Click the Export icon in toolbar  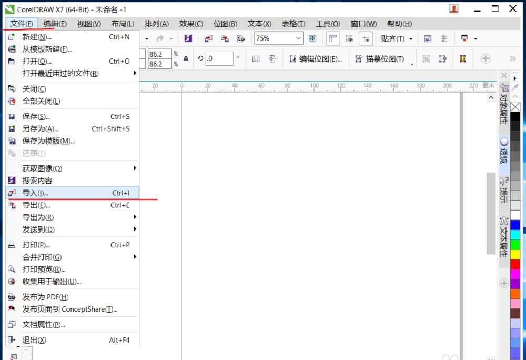225,39
